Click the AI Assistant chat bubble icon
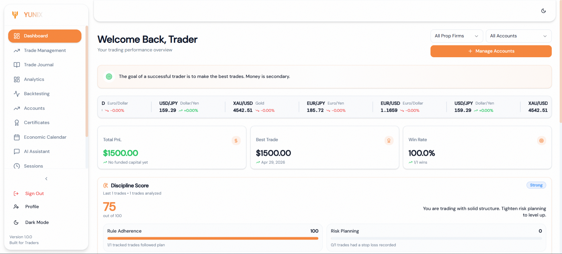 tap(17, 152)
